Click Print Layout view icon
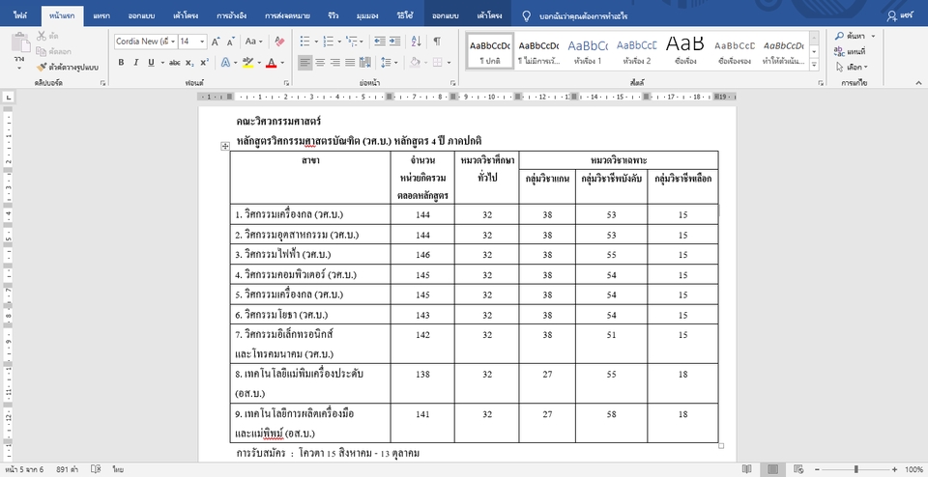The image size is (928, 477). pyautogui.click(x=772, y=468)
